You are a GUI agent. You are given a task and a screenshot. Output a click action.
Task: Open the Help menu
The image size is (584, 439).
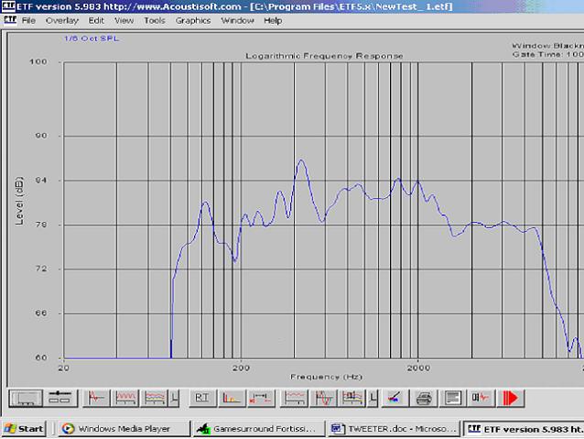pos(273,20)
